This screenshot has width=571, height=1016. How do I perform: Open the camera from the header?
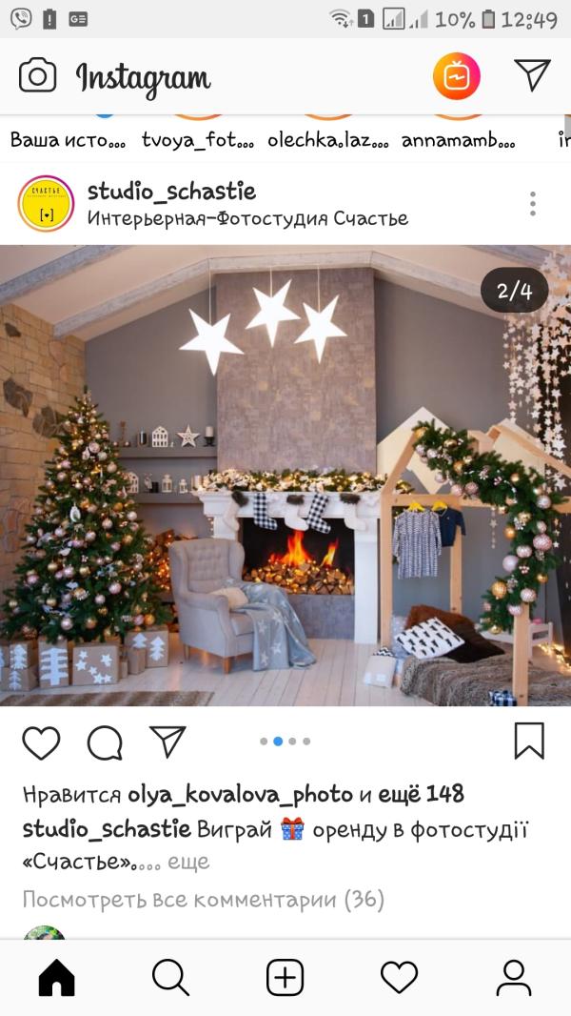(37, 76)
